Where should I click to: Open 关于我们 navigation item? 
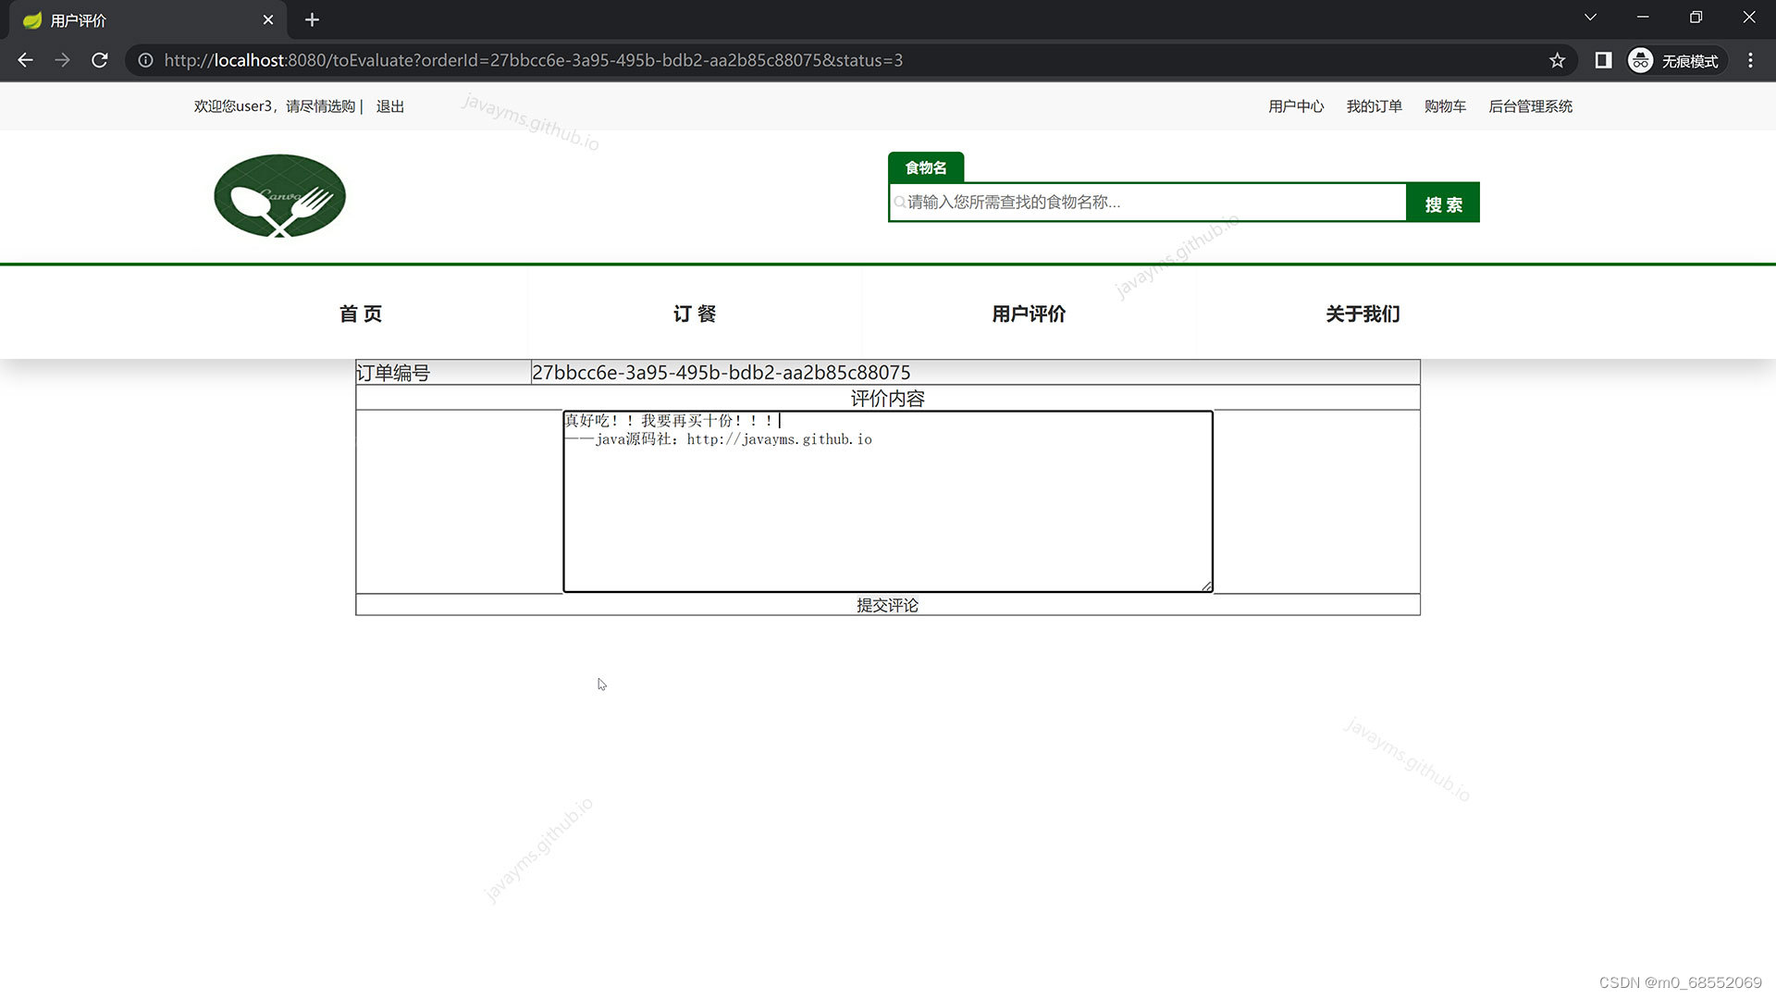click(x=1363, y=314)
